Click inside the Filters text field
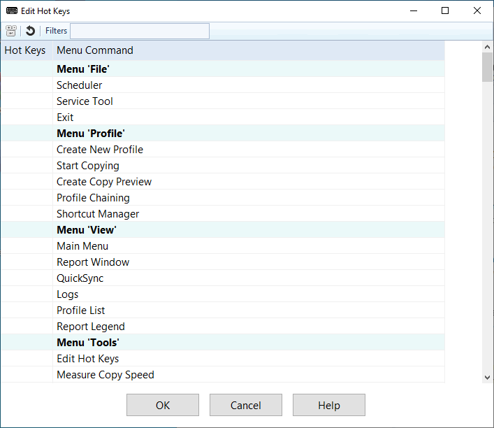The image size is (494, 428). click(139, 31)
